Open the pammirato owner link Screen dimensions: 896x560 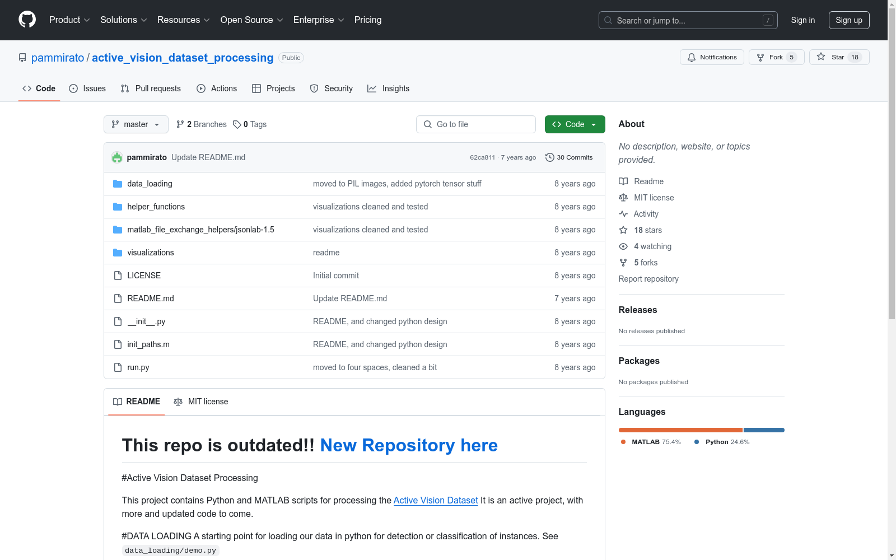(58, 58)
